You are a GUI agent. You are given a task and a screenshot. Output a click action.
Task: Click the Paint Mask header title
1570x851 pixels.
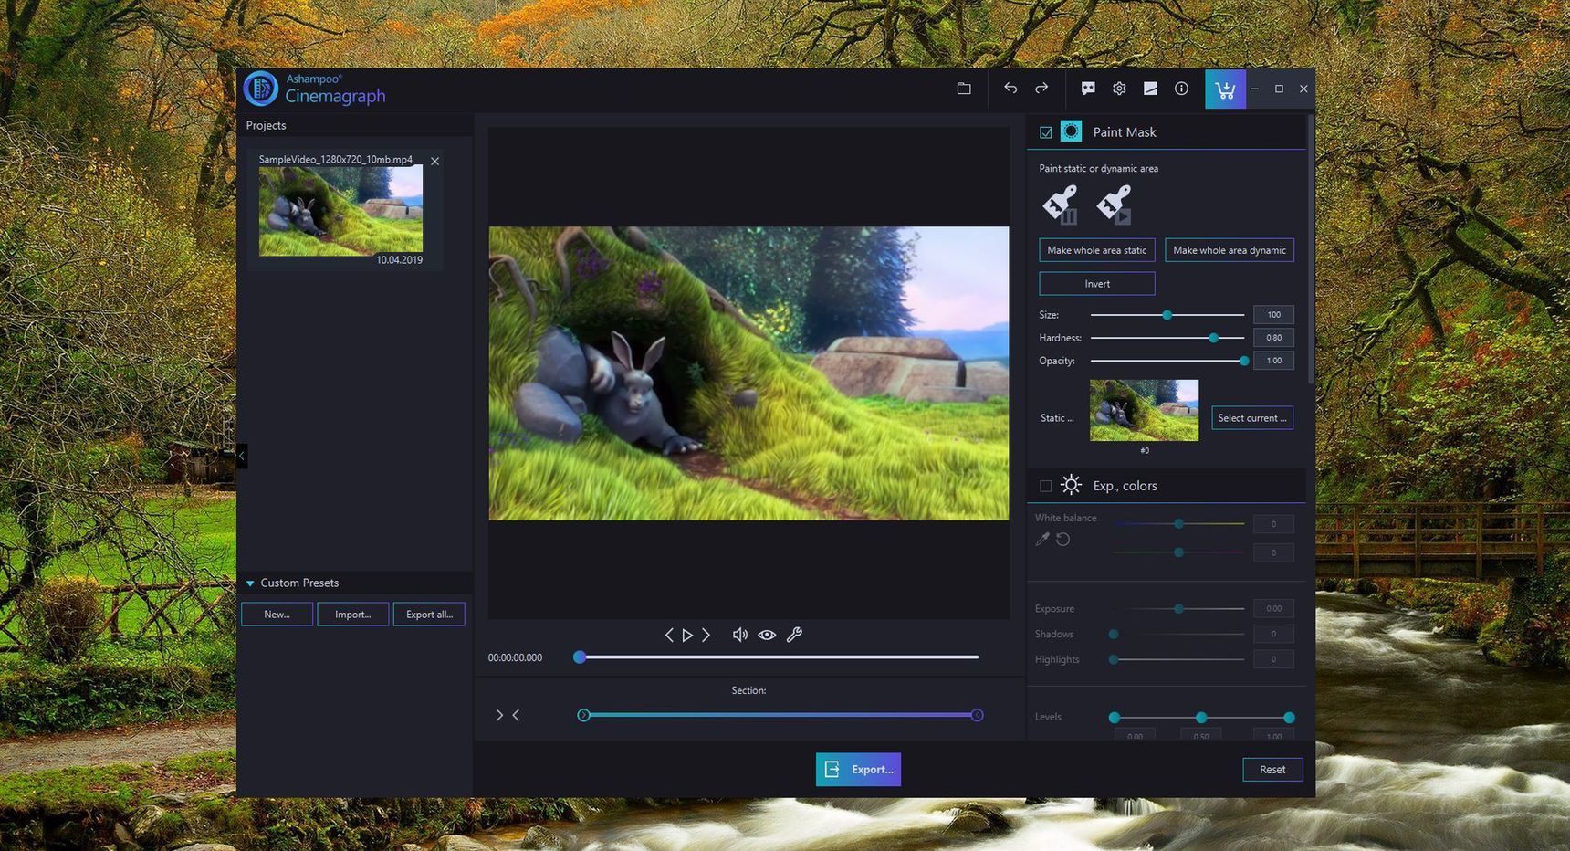pyautogui.click(x=1125, y=132)
